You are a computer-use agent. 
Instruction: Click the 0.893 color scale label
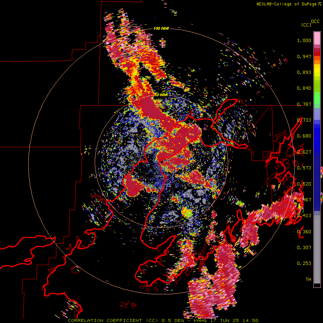(304, 72)
